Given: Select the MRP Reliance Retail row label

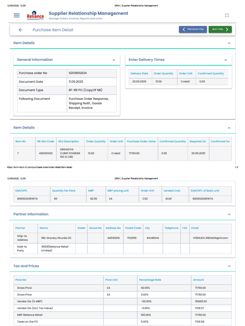Looking at the screenshot, I should click(30, 315).
